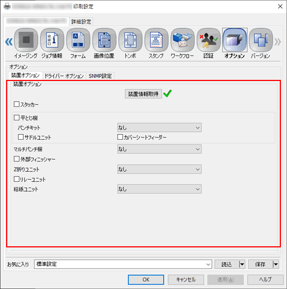Expand the 給紙ユニット dropdown
The image size is (287, 289).
click(x=159, y=189)
